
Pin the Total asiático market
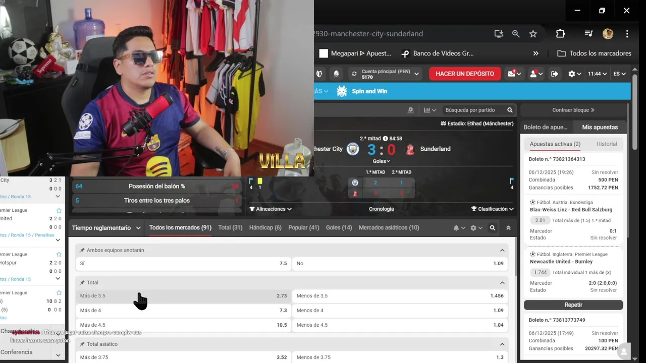pos(82,344)
